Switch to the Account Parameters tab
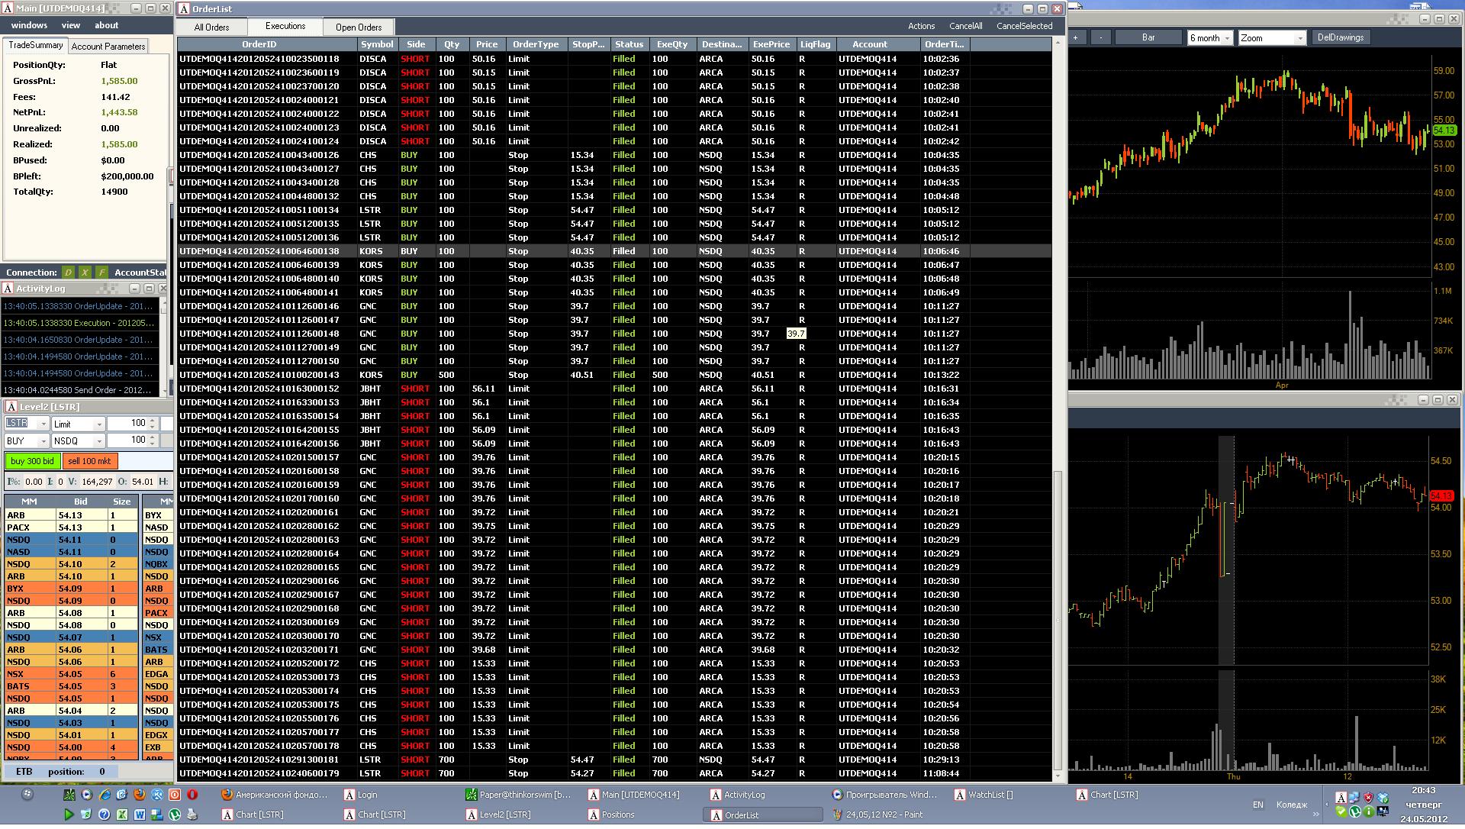Viewport: 1465px width, 829px height. [x=108, y=47]
